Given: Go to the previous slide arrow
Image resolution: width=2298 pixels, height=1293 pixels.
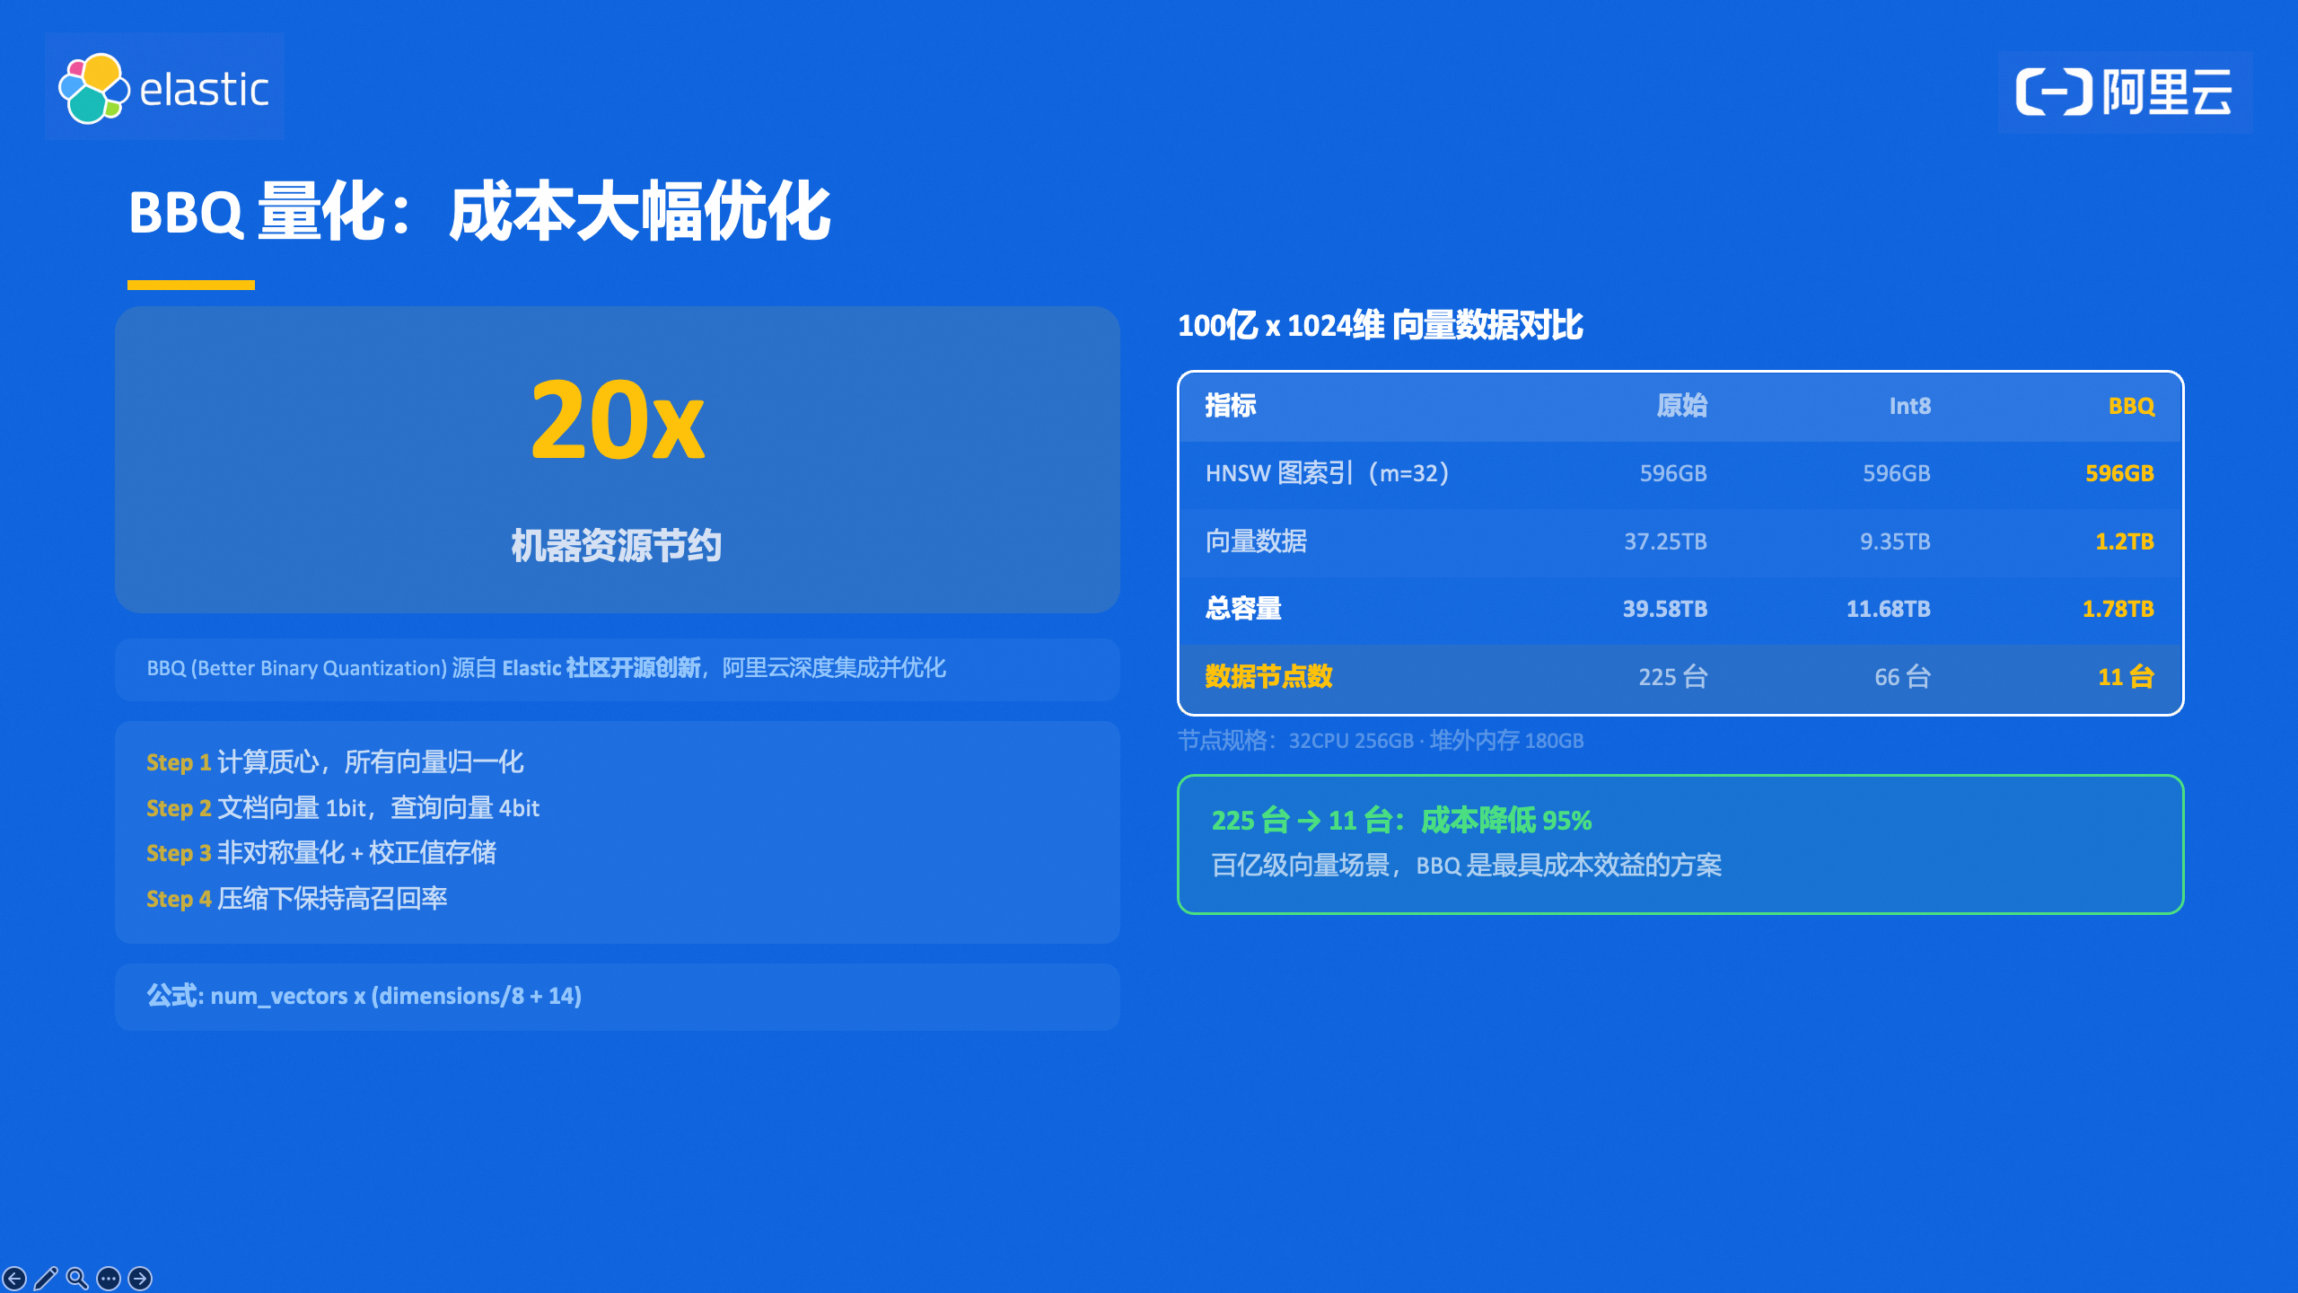Looking at the screenshot, I should tap(14, 1278).
